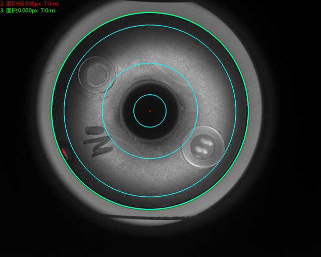Click the red center point marker

coord(150,111)
